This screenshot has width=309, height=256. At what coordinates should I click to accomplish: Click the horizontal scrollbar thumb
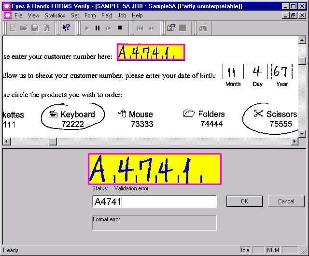point(53,142)
